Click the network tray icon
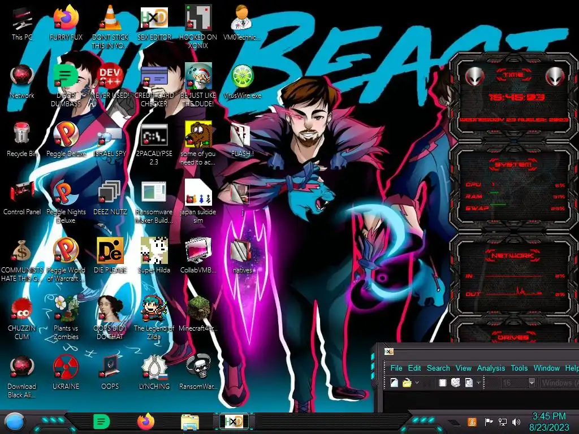This screenshot has width=579, height=434. pyautogui.click(x=503, y=422)
